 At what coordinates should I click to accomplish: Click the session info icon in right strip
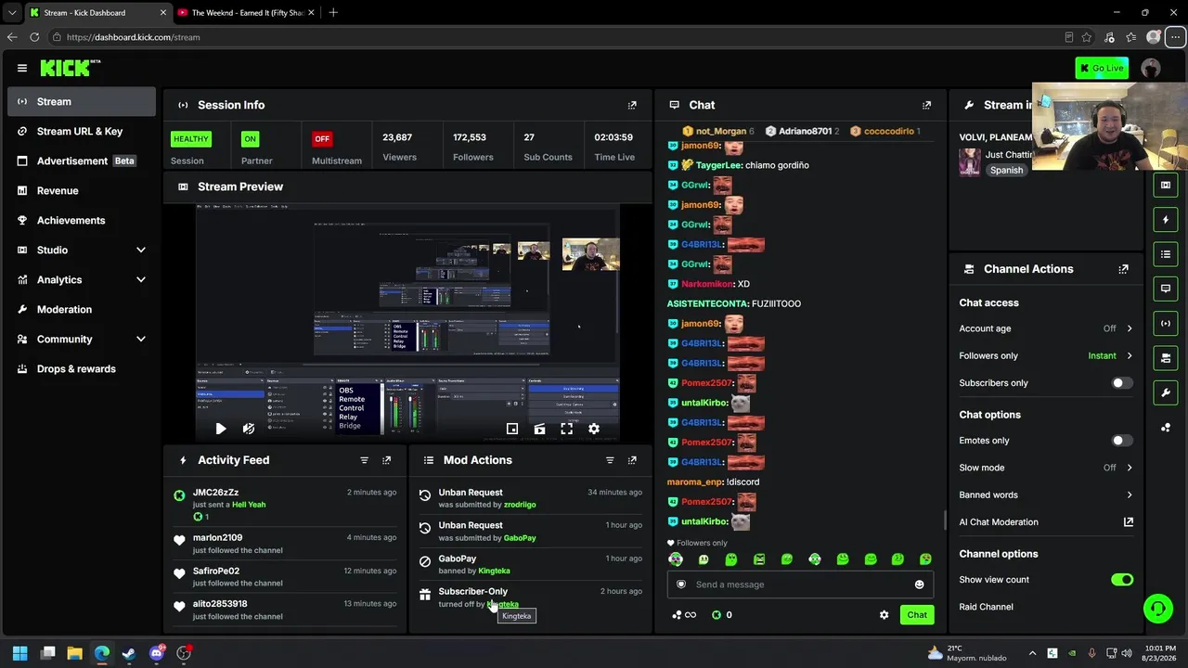tap(1166, 323)
